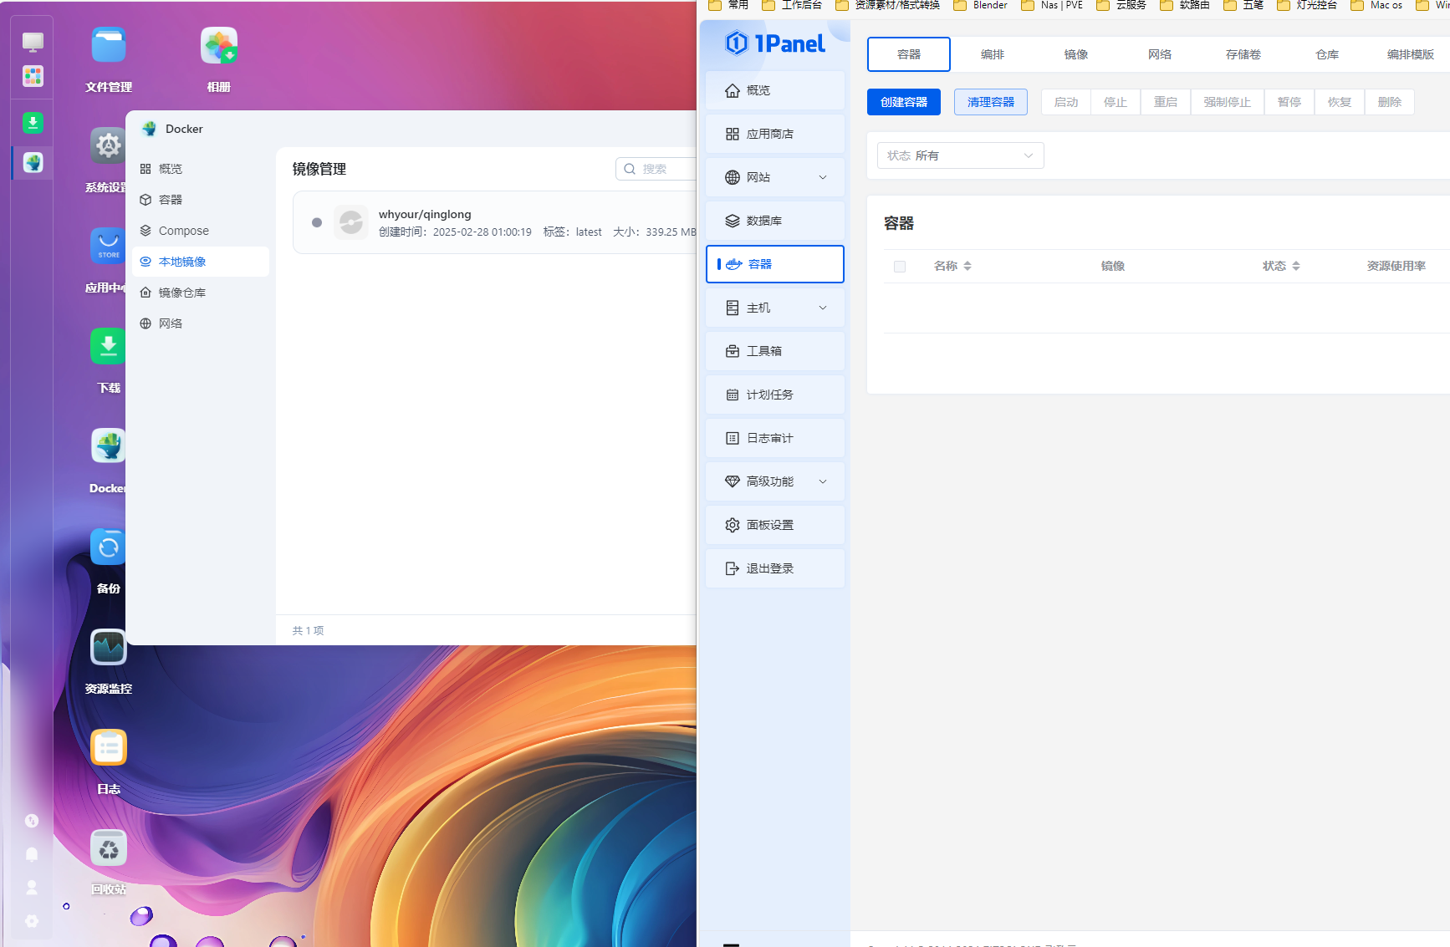
Task: Click the 搜索 field in Docker window
Action: pyautogui.click(x=656, y=169)
